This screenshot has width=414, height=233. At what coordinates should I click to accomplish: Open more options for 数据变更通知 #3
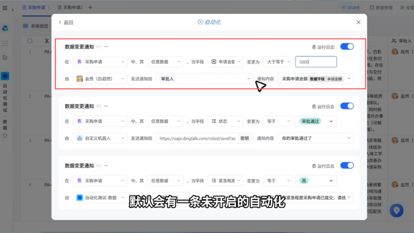(106, 166)
